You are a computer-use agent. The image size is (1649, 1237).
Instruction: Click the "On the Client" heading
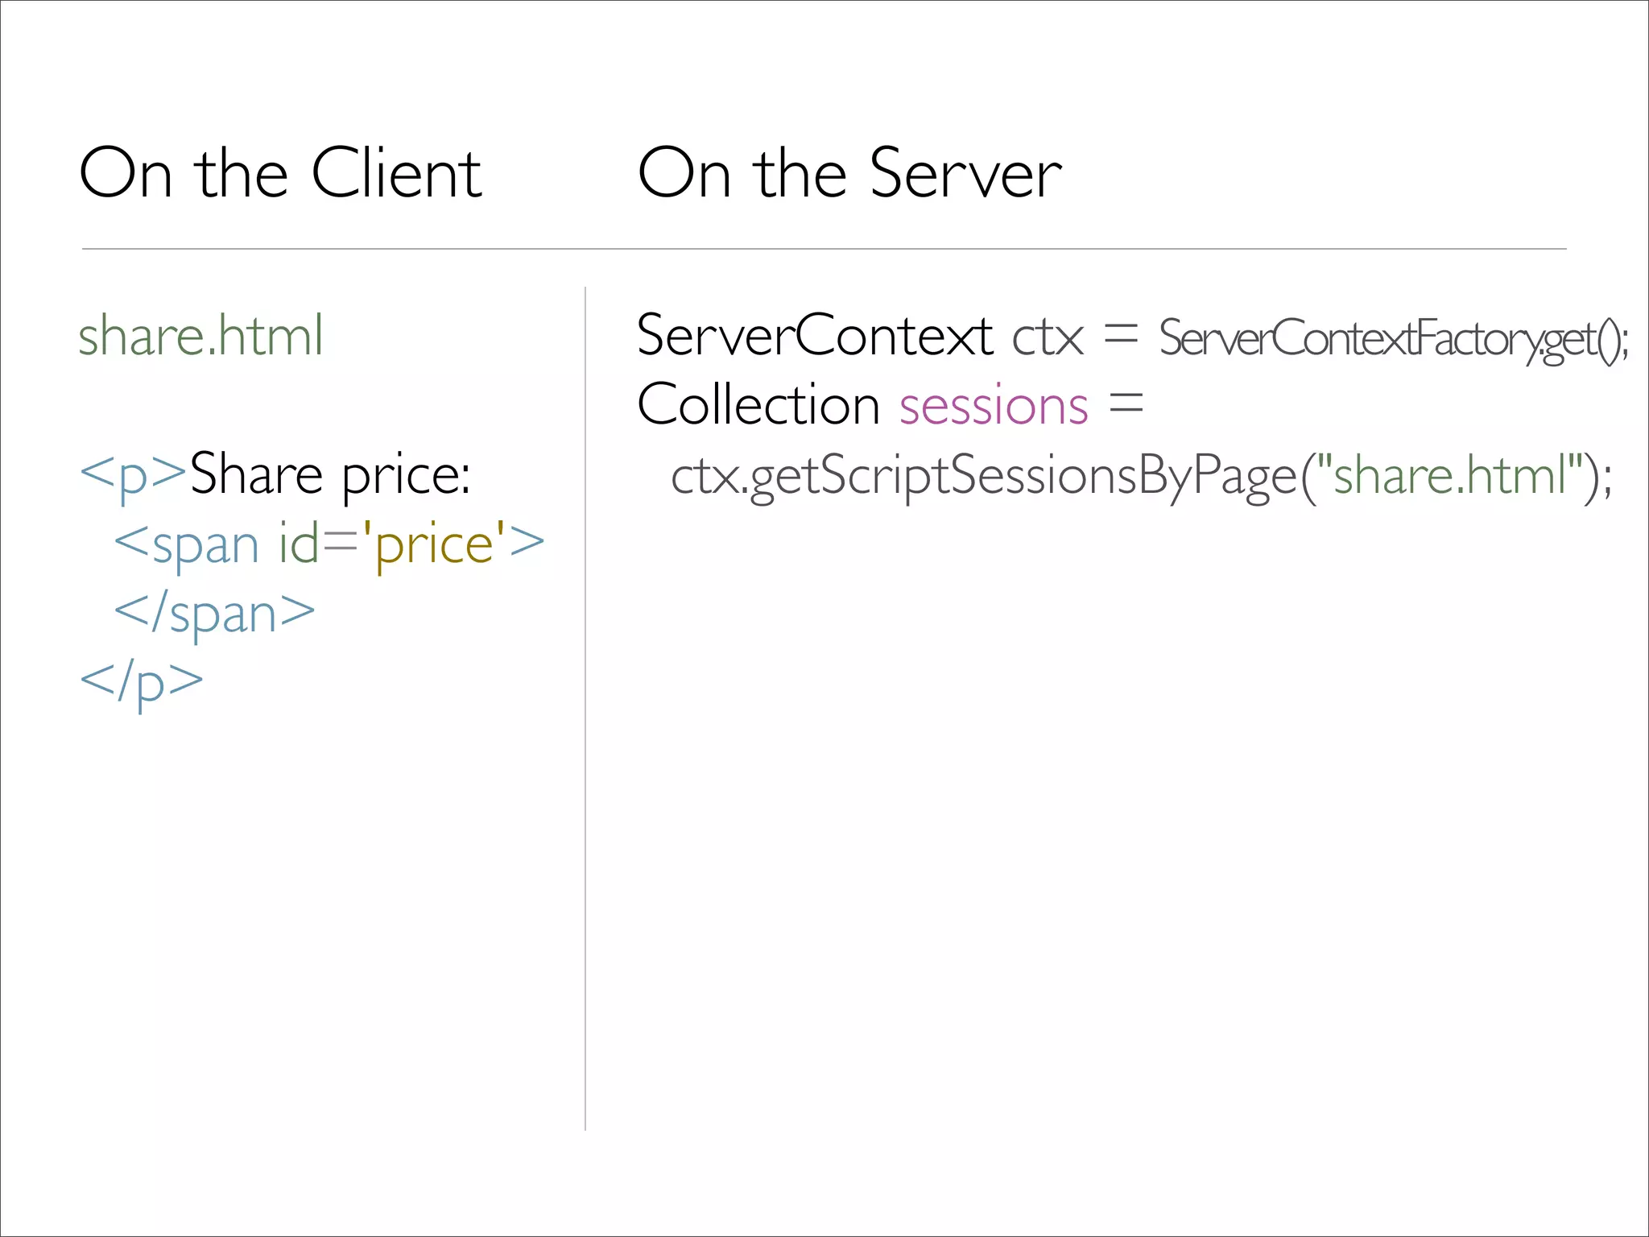280,172
